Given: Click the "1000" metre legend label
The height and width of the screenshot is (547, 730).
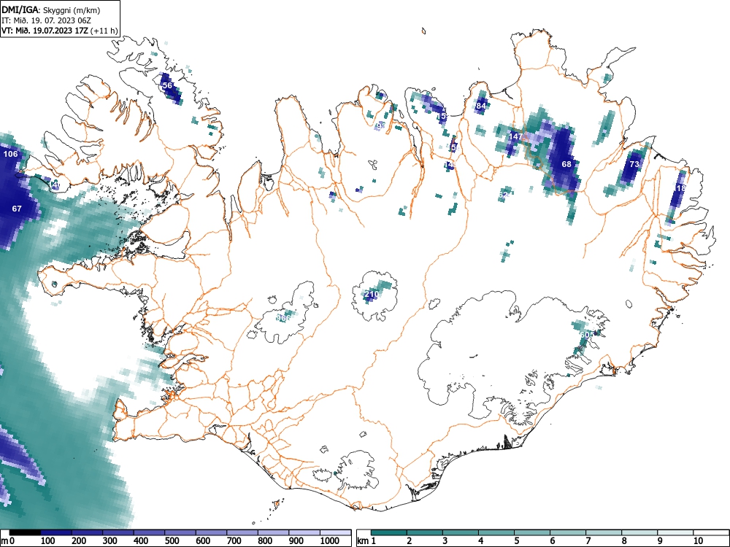Looking at the screenshot, I should point(330,541).
